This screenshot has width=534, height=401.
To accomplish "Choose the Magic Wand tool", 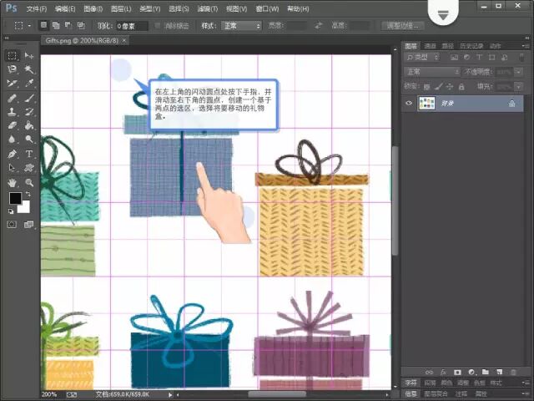I will pyautogui.click(x=29, y=69).
